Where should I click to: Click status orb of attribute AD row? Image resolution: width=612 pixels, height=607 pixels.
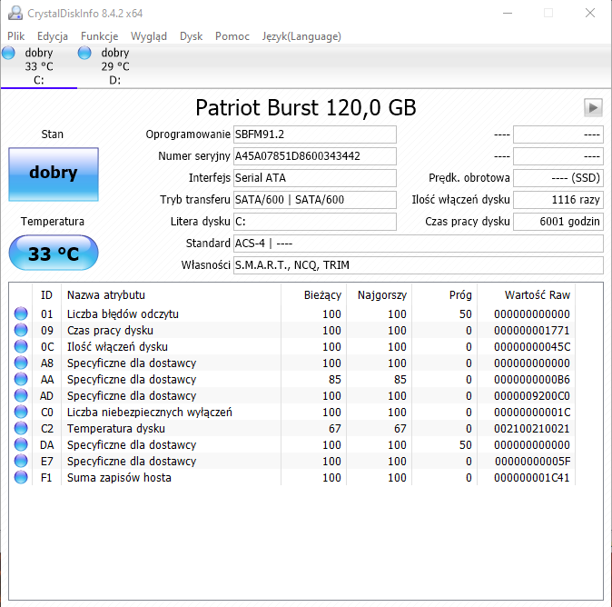tap(21, 395)
